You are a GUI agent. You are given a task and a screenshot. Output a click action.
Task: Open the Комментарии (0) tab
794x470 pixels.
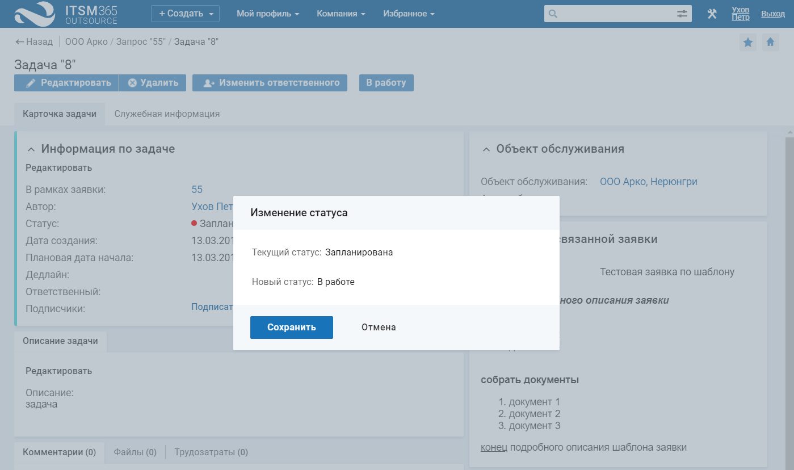pyautogui.click(x=60, y=452)
